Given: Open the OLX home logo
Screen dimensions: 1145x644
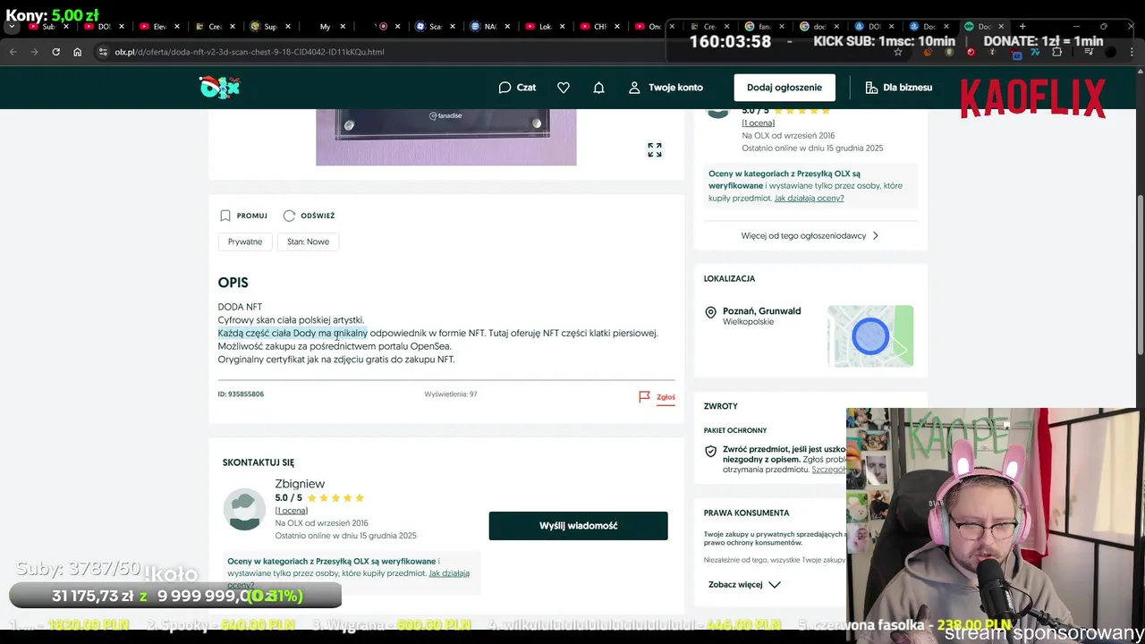Looking at the screenshot, I should [219, 87].
